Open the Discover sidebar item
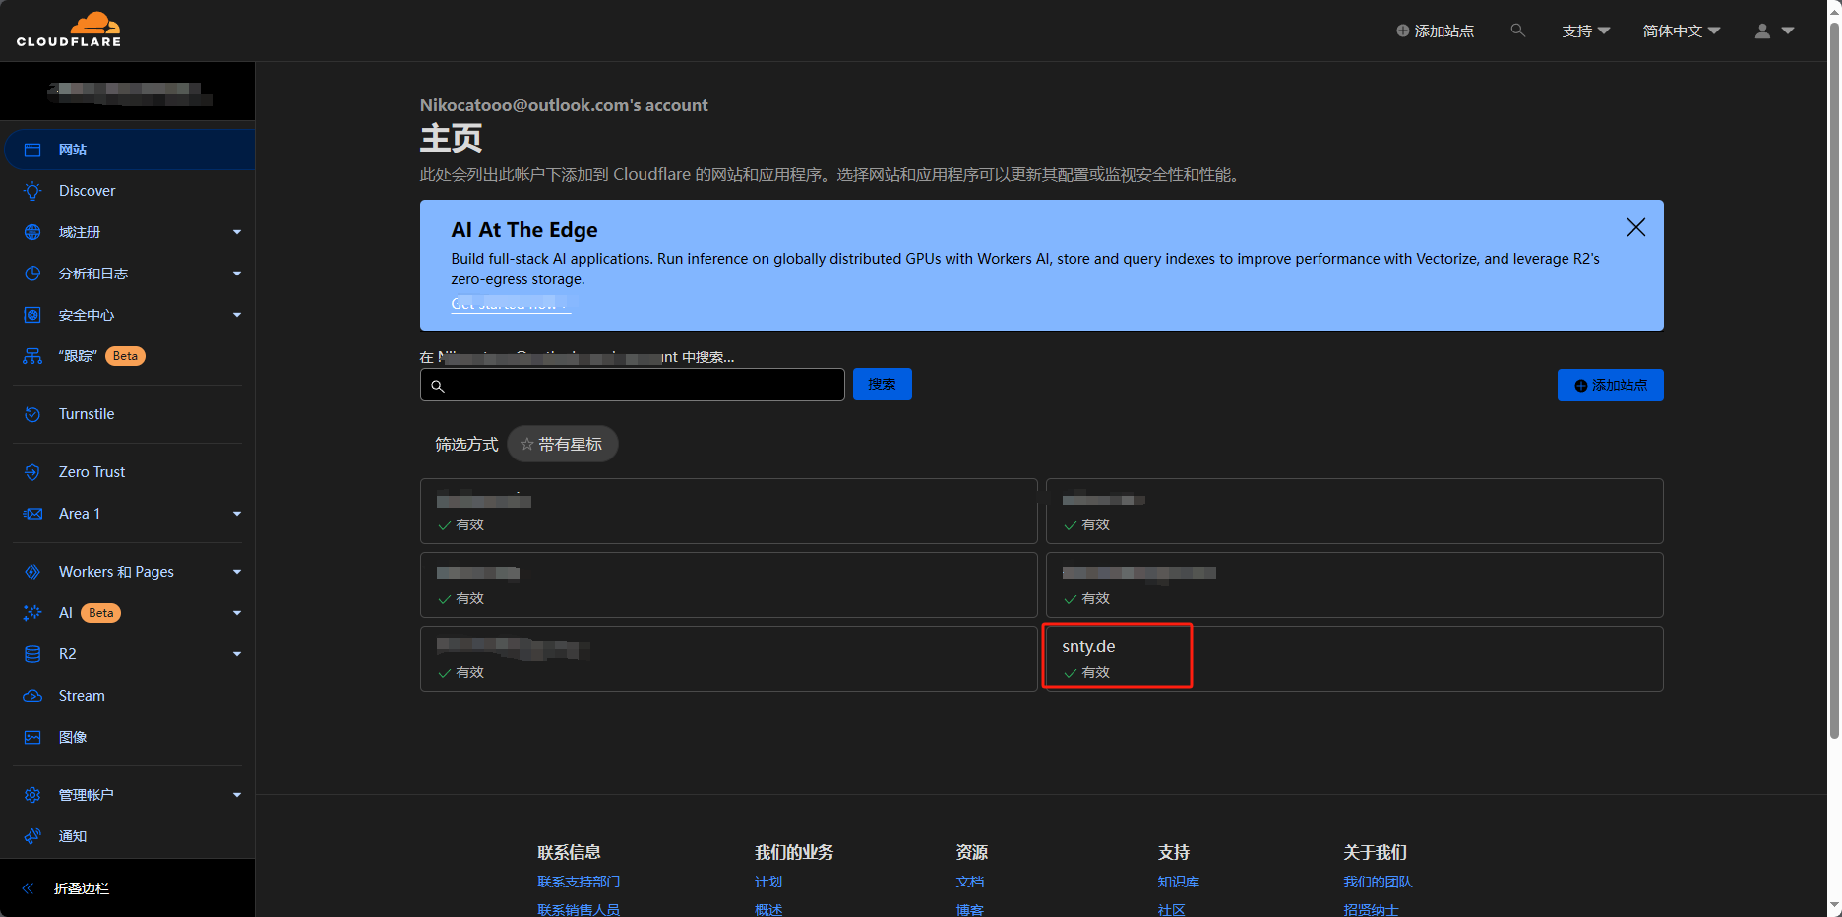Image resolution: width=1842 pixels, height=917 pixels. coord(128,191)
